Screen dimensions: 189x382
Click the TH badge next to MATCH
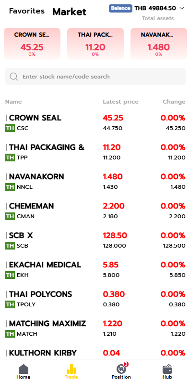[x=10, y=334]
